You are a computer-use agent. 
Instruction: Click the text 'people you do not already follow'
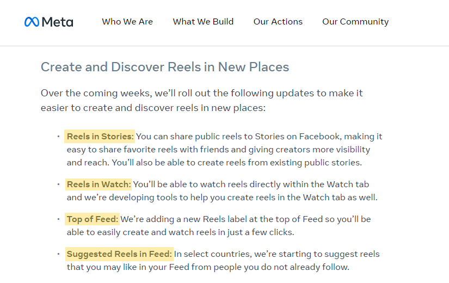[x=281, y=267]
